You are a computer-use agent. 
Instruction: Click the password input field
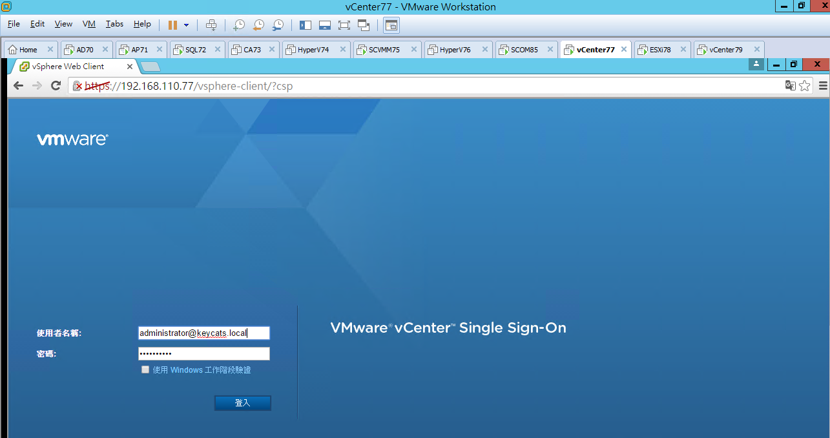(204, 354)
